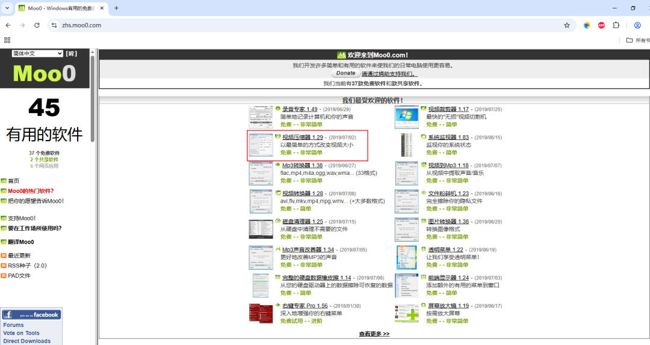Open 右键专家 Pro 1.56 link
The height and width of the screenshot is (345, 650).
point(305,306)
